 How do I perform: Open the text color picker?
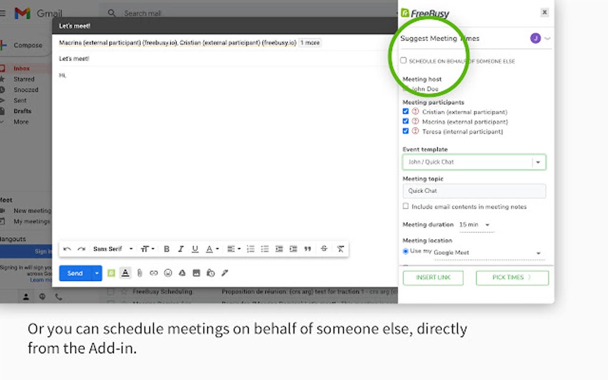[212, 249]
